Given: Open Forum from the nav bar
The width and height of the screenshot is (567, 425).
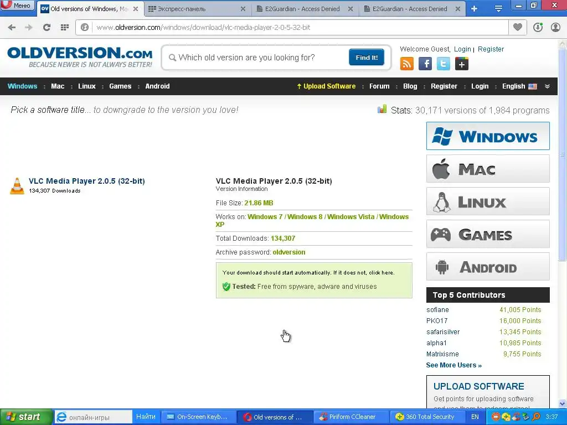Looking at the screenshot, I should click(x=379, y=86).
